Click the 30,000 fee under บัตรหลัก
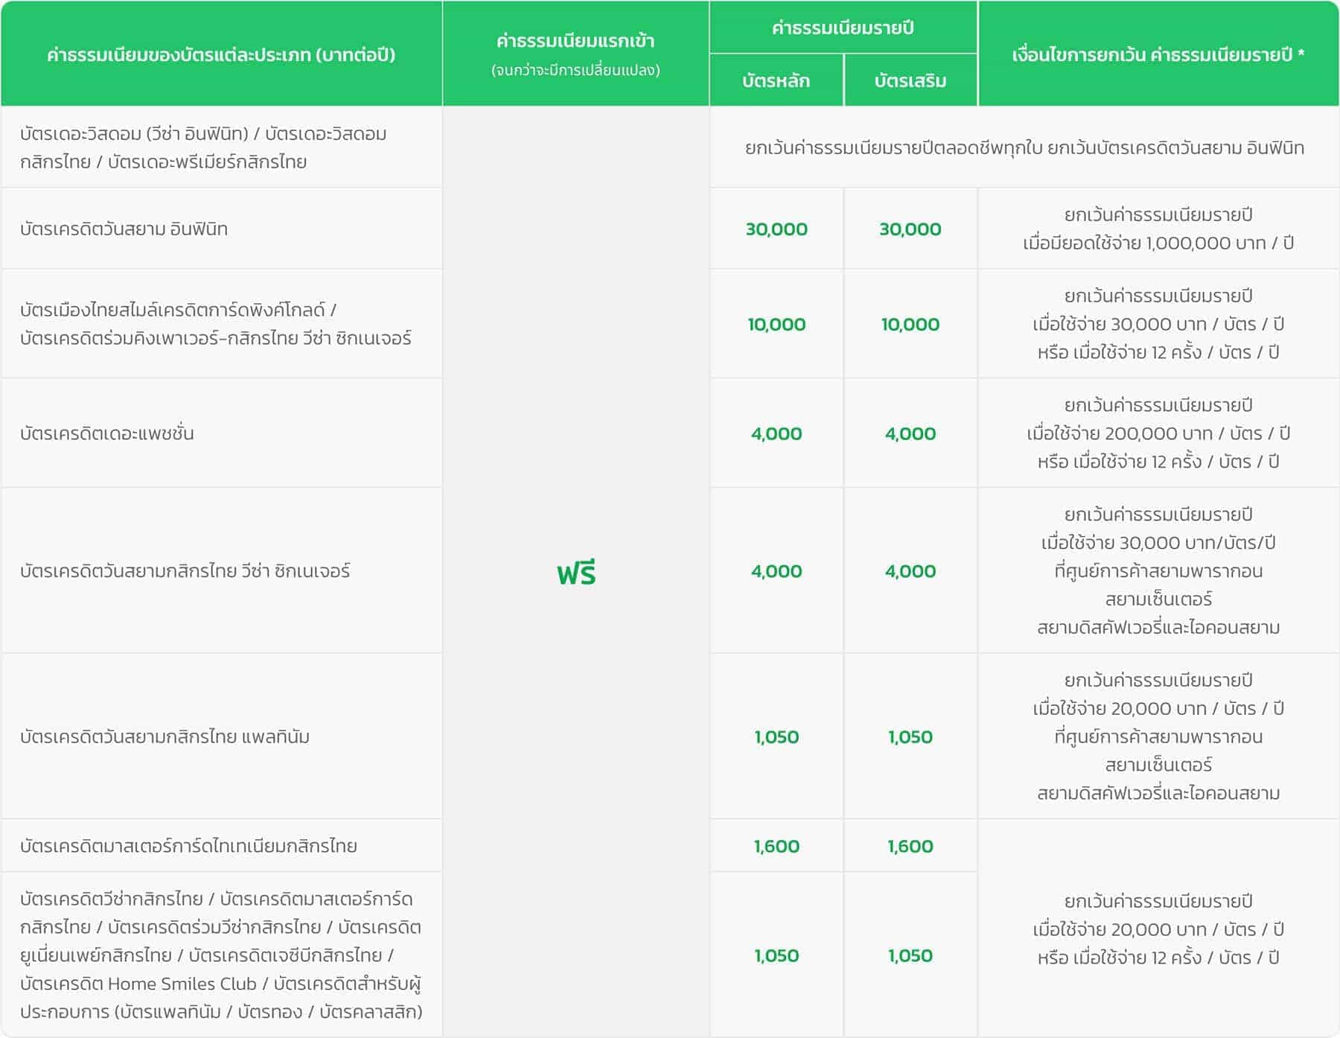Screen dimensions: 1340x1038 point(776,229)
